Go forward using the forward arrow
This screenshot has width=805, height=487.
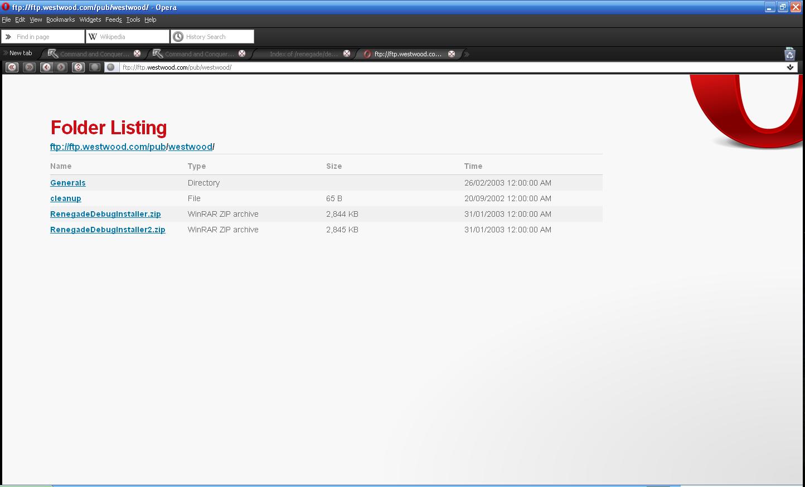point(61,67)
